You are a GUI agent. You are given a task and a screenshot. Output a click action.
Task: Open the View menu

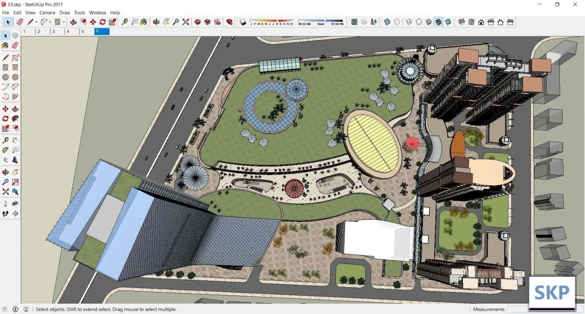point(30,13)
